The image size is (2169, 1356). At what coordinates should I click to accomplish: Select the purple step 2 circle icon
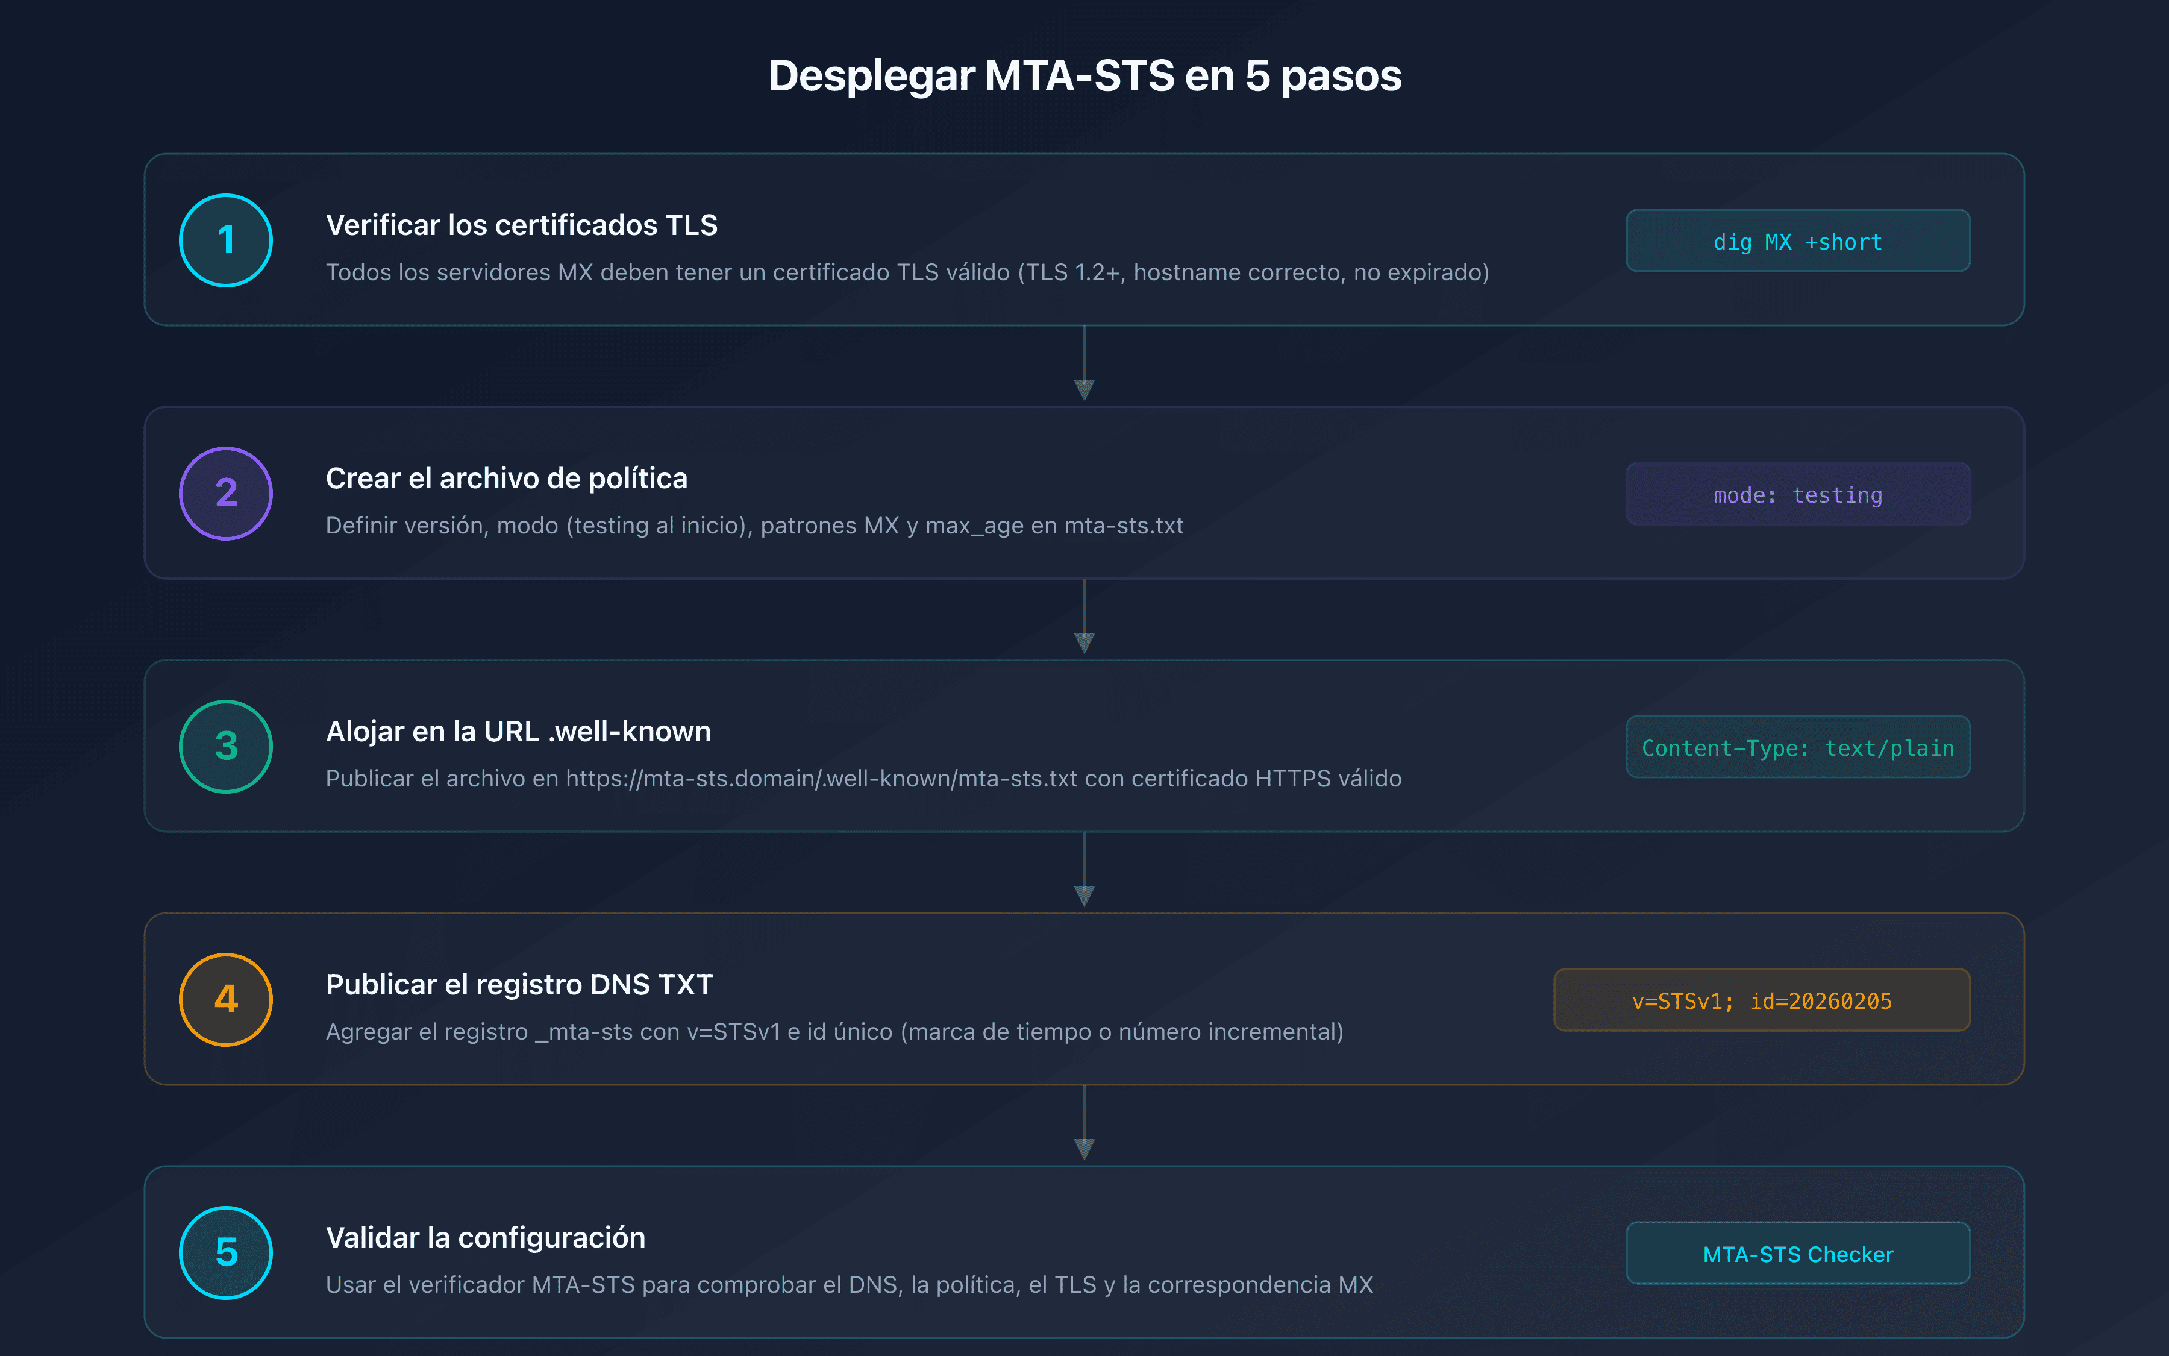[226, 493]
